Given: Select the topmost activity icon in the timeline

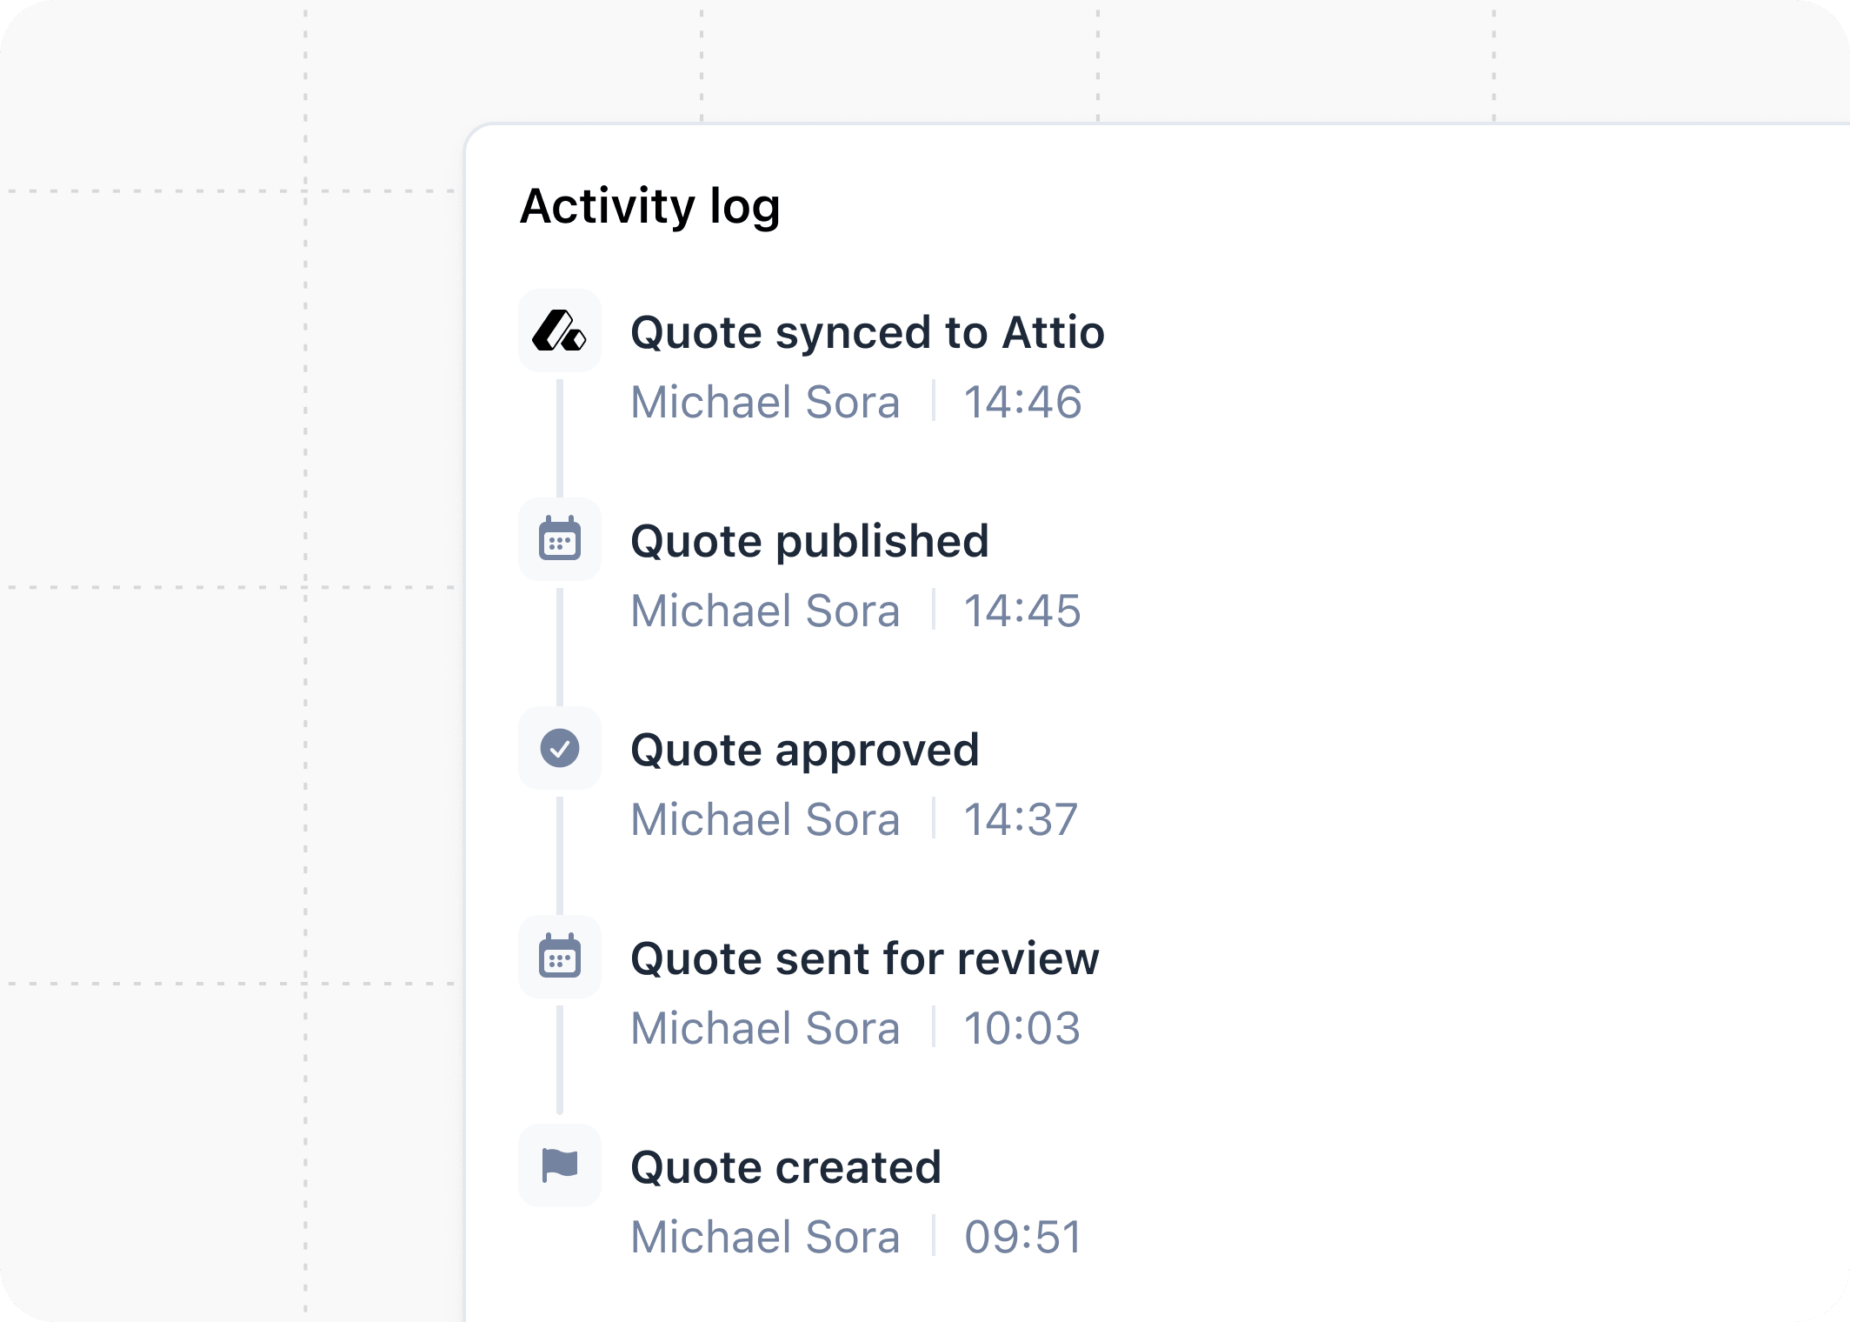Looking at the screenshot, I should (561, 331).
